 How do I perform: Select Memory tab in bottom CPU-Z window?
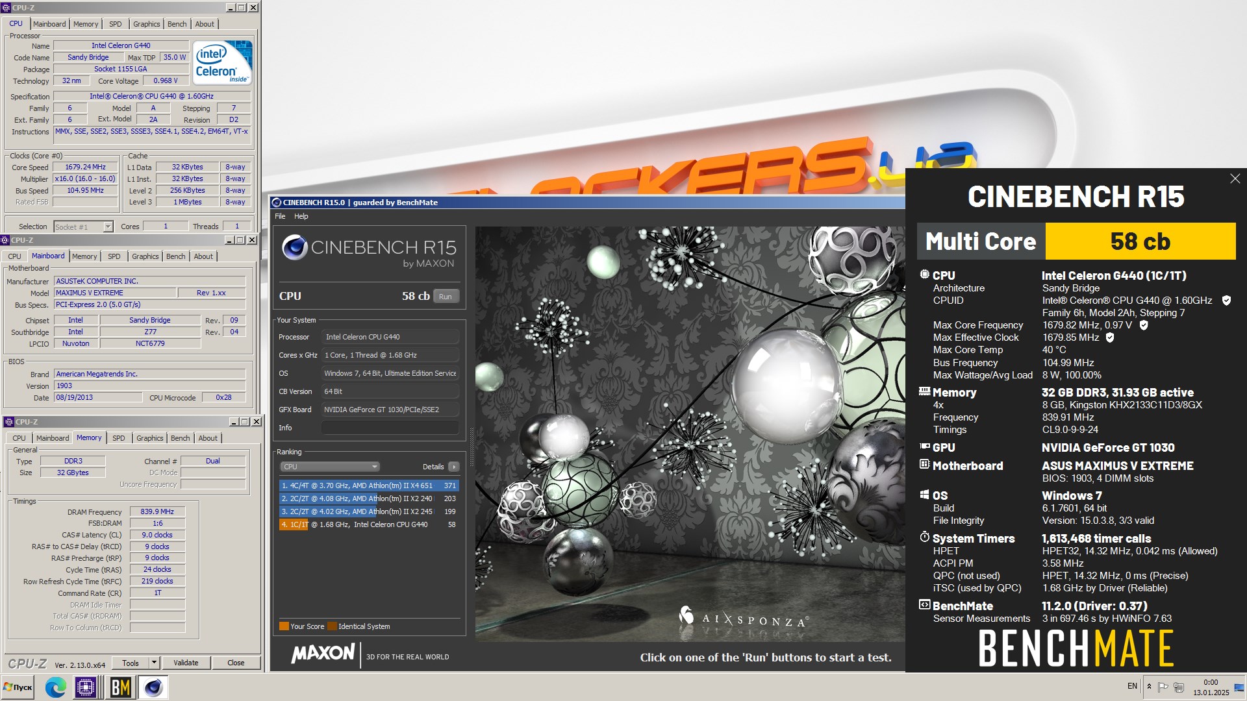point(89,437)
